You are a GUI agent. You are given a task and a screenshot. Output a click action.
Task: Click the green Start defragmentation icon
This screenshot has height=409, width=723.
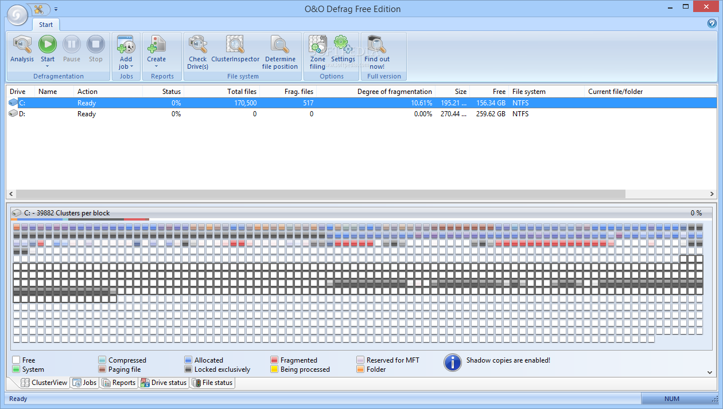48,45
